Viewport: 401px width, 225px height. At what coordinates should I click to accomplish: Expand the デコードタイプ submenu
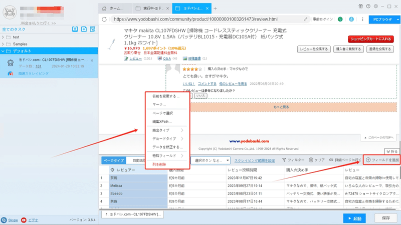pos(167,139)
